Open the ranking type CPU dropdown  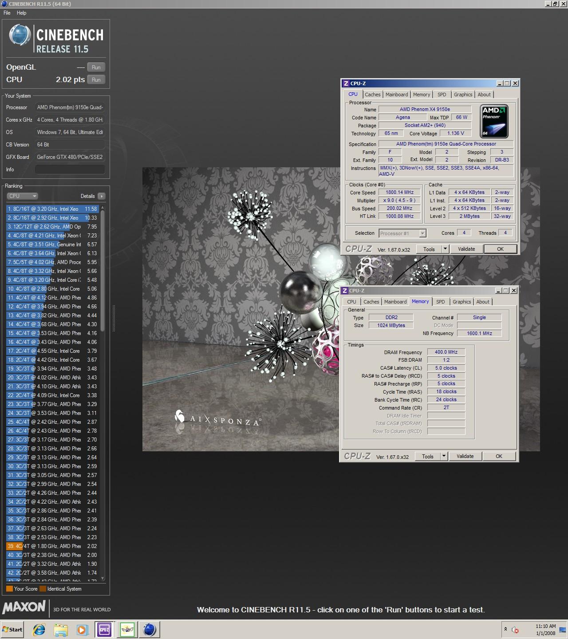(x=22, y=196)
